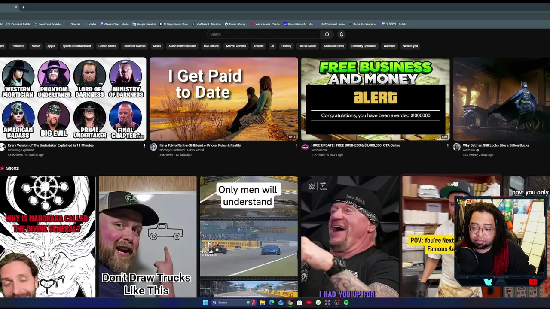Play I Get Paid to Date thumbnail

[223, 99]
